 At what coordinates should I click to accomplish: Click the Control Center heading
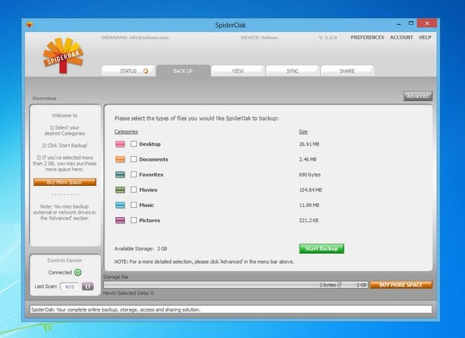click(x=65, y=261)
